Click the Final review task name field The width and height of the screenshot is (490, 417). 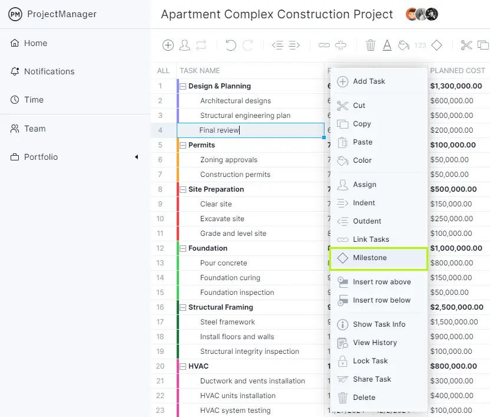point(251,130)
